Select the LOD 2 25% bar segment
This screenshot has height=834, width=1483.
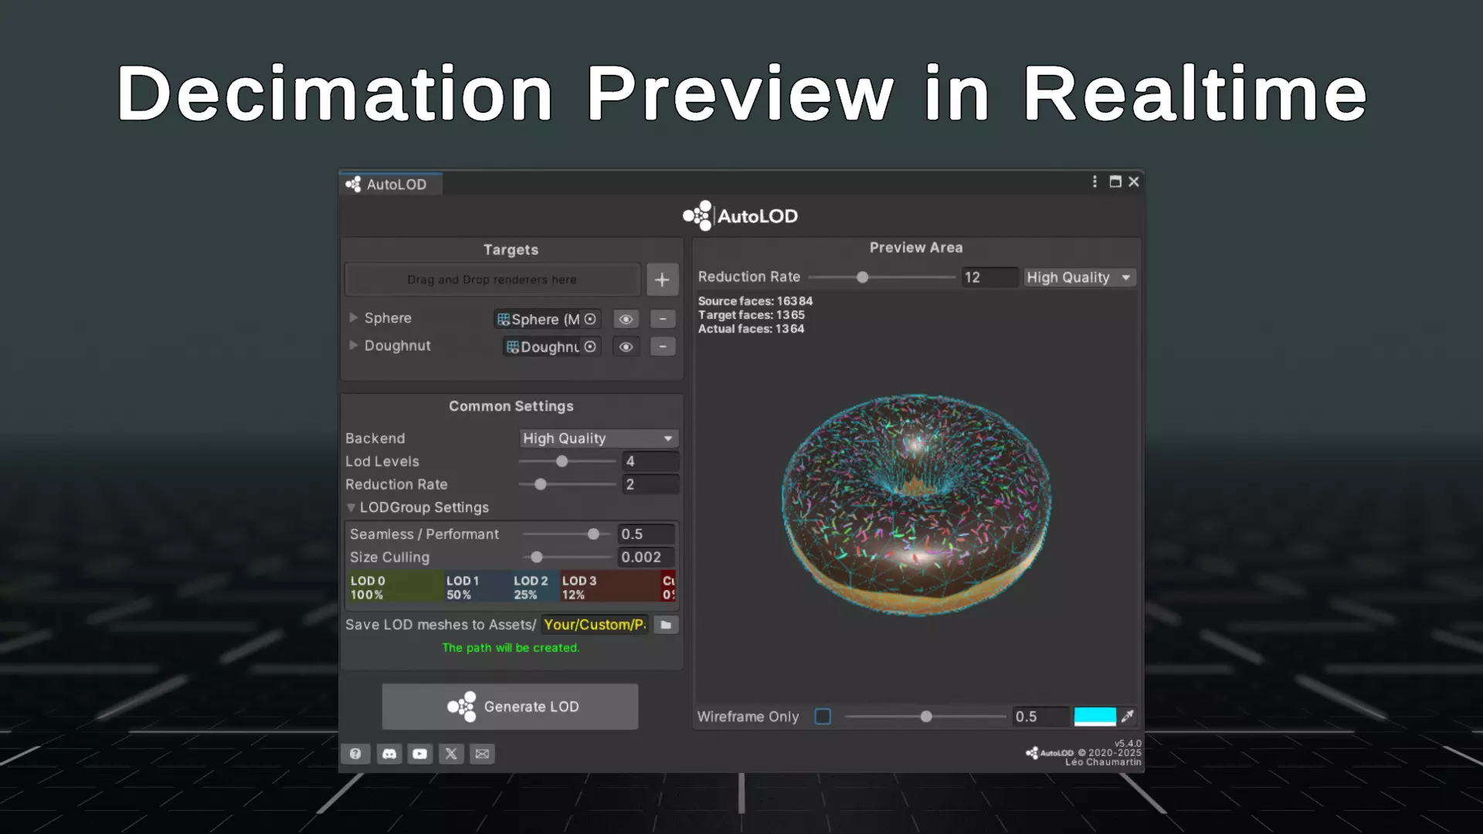point(534,588)
